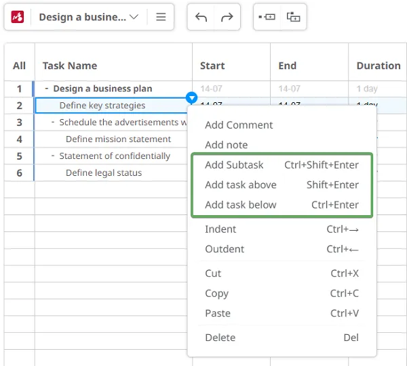
Task: Collapse Statement of confidentially group
Action: [54, 156]
